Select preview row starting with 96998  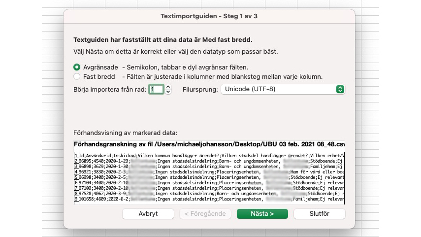pos(209,177)
